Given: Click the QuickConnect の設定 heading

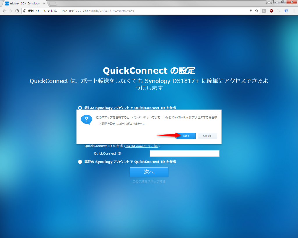Looking at the screenshot, I should tap(149, 71).
